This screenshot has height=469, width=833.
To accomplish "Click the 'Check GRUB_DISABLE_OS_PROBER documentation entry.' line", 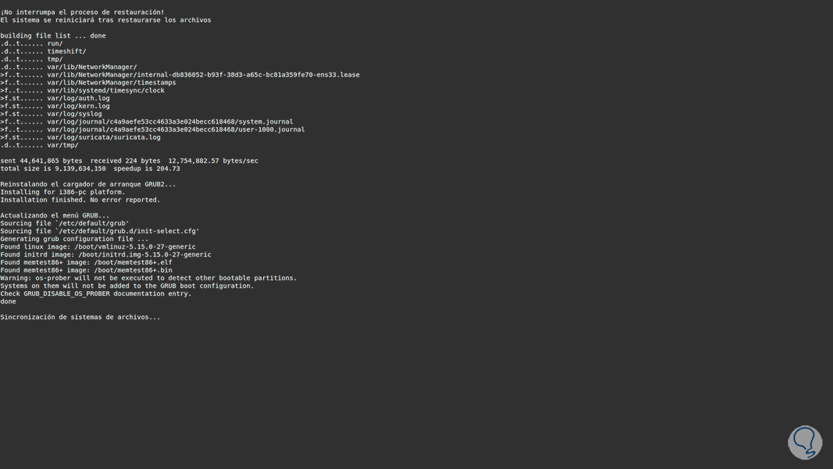I will coord(96,293).
